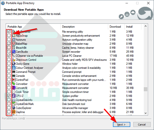
Task: Click the Command Prompt icon
Action: pyautogui.click(x=14, y=72)
